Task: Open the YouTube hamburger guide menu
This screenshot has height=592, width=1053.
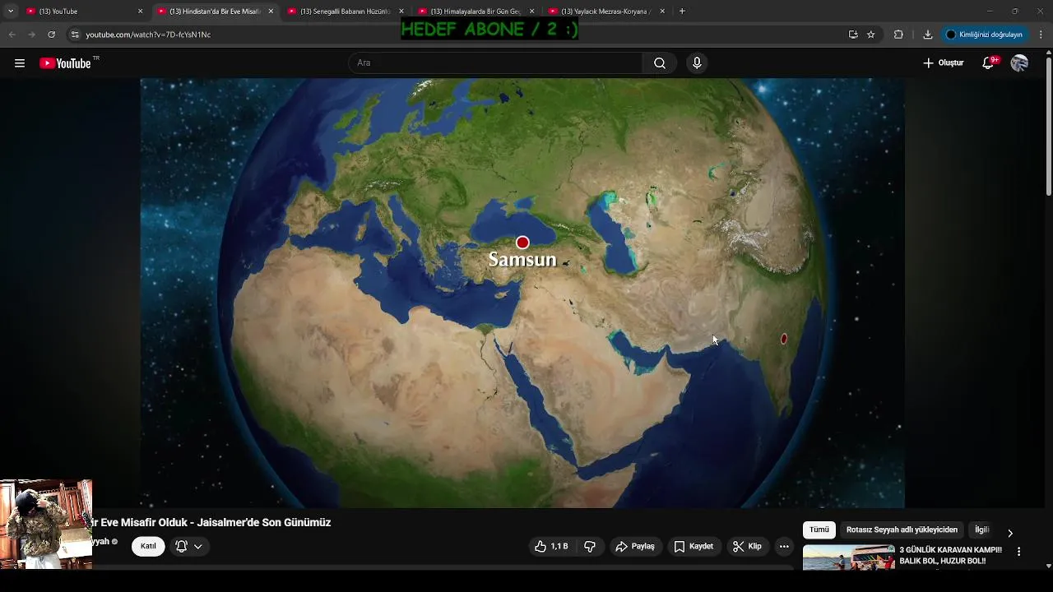Action: [20, 63]
